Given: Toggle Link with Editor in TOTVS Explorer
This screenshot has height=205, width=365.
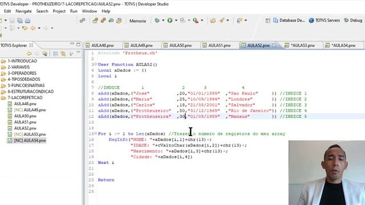Looking at the screenshot, I should (63, 54).
